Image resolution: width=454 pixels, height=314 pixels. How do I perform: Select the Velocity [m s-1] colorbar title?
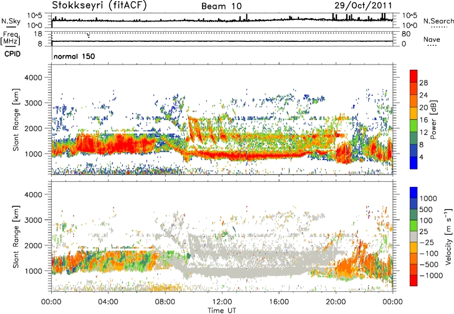click(x=448, y=236)
